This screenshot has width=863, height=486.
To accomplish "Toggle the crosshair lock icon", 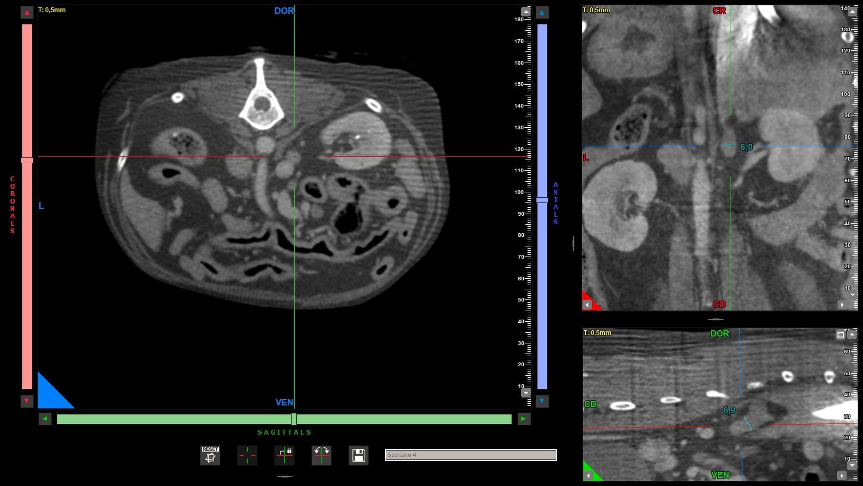I will pos(284,455).
